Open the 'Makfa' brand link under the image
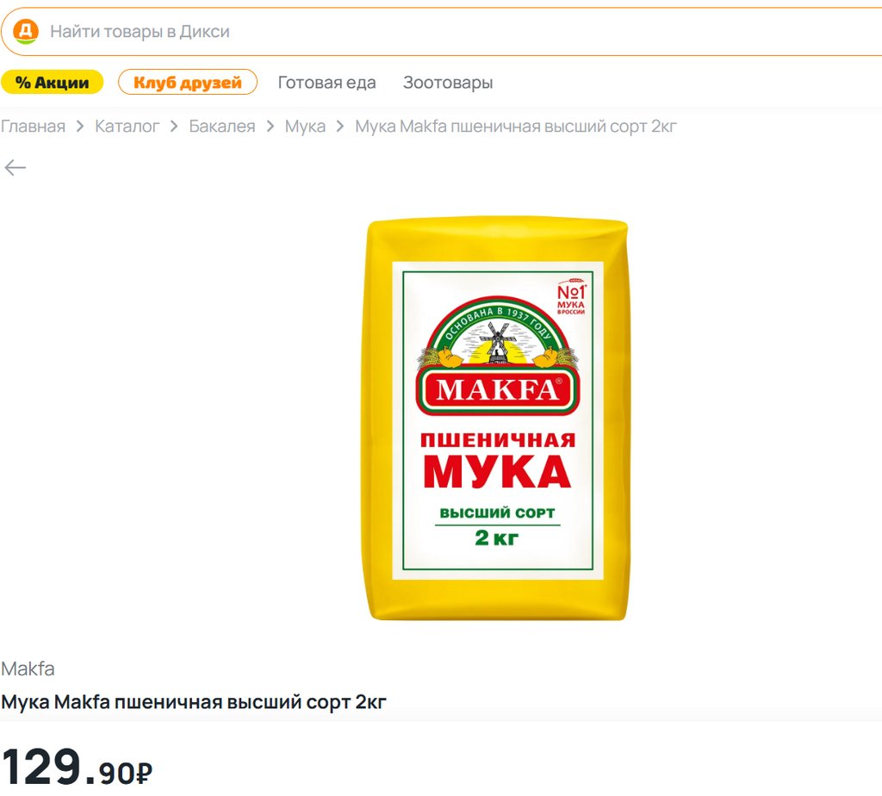 28,669
